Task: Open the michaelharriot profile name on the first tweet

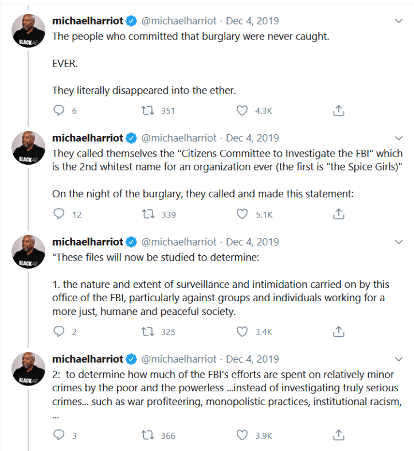Action: tap(88, 21)
